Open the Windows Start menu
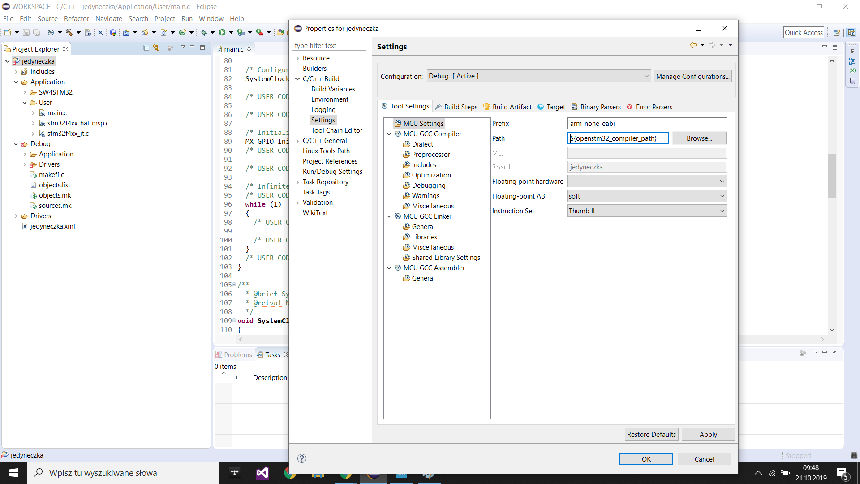This screenshot has width=860, height=484. point(13,473)
